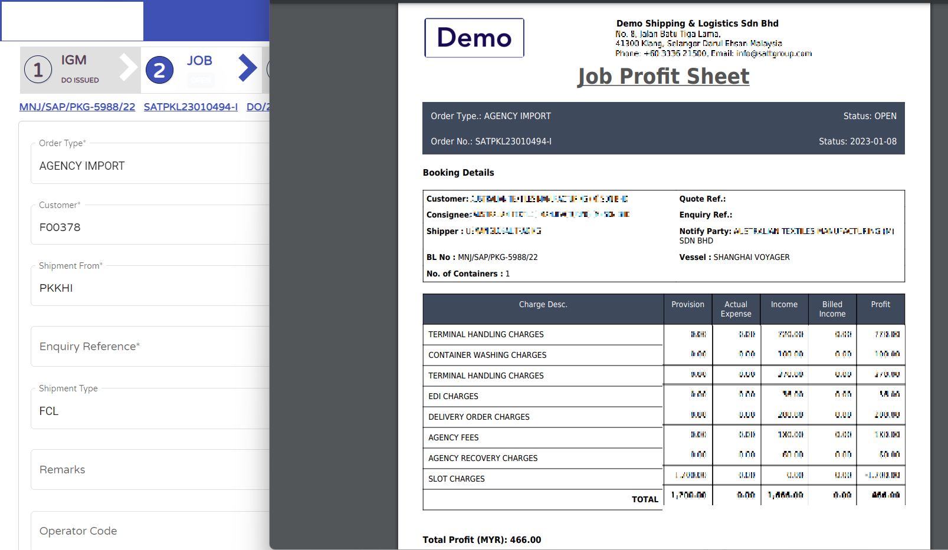Click the Customer field F00378
Image resolution: width=948 pixels, height=550 pixels.
(x=150, y=225)
